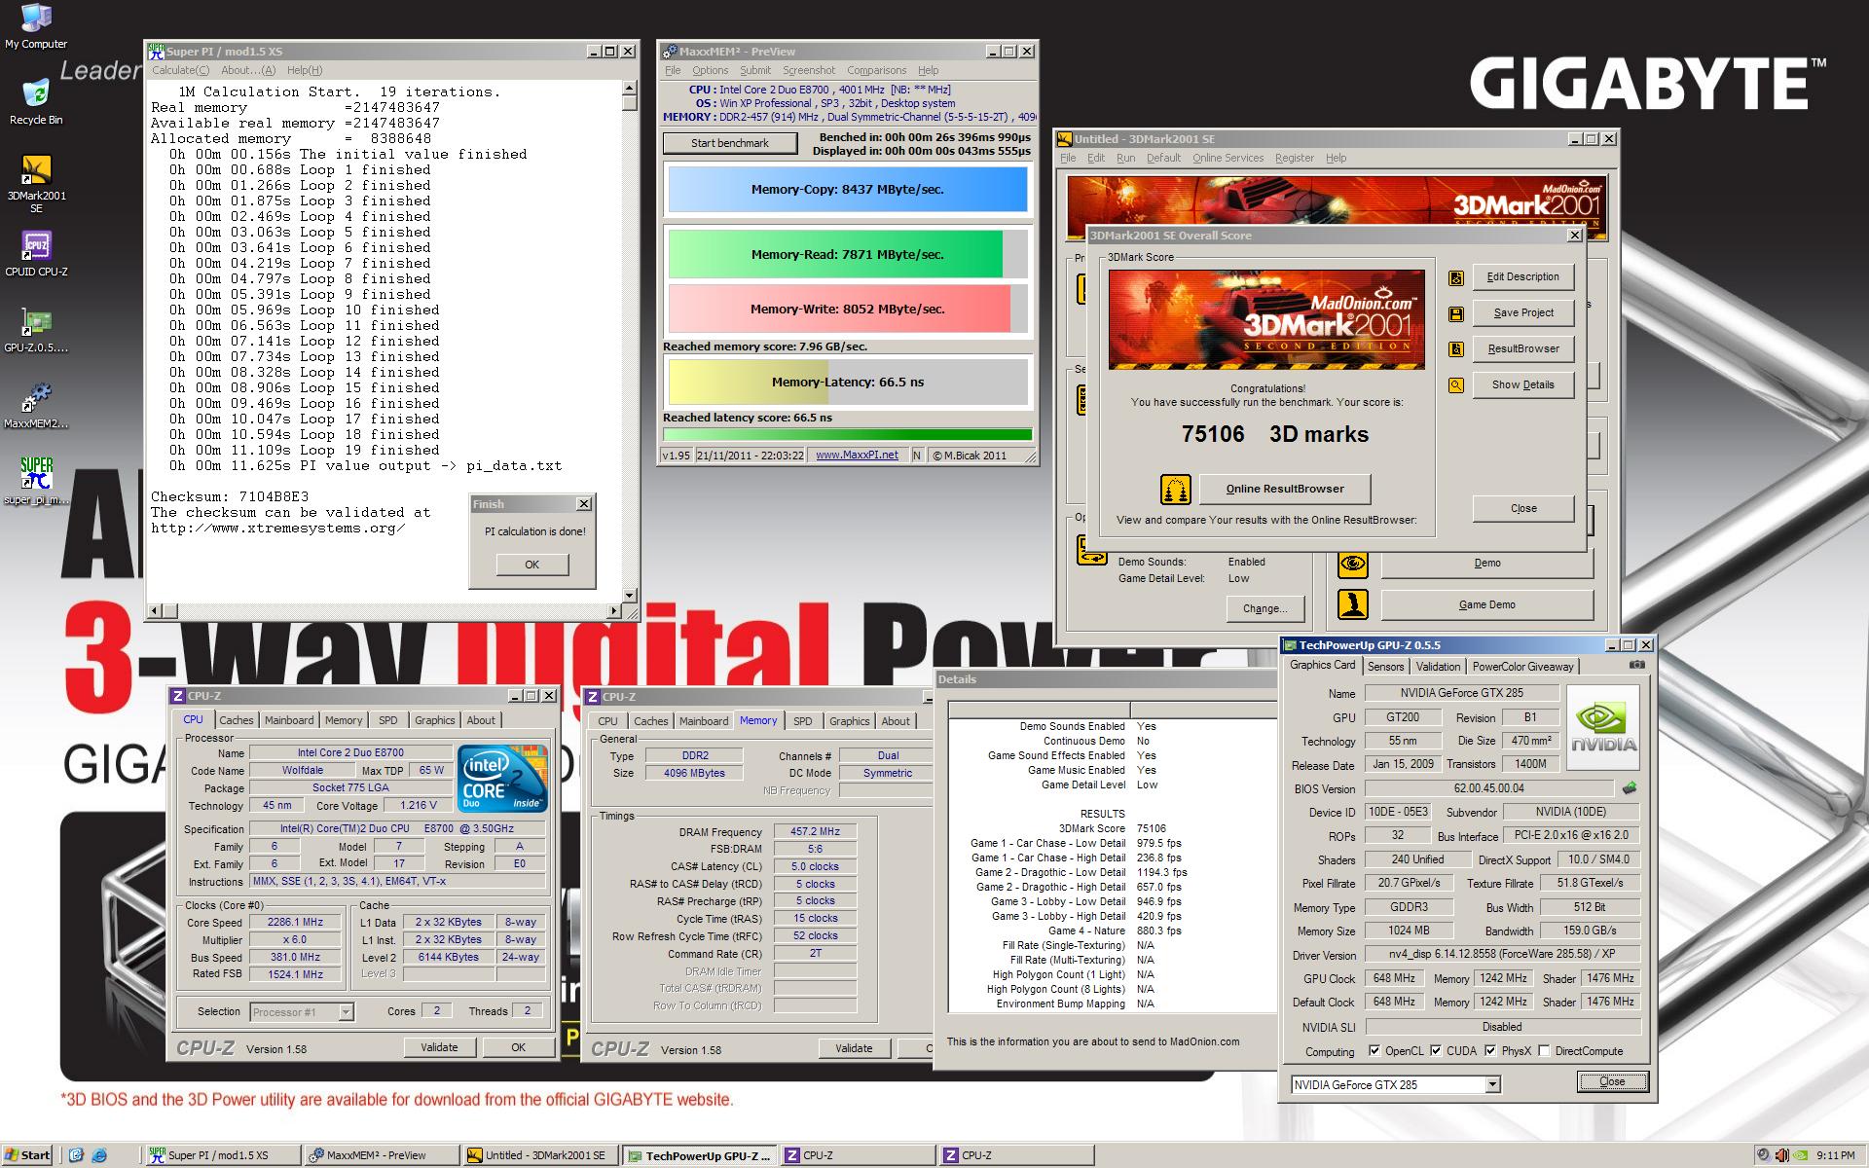Click the NVIDIA logo in GPU-Z
The image size is (1869, 1168).
coord(1603,728)
